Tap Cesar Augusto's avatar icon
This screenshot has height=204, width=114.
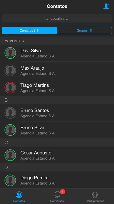pos(10,155)
